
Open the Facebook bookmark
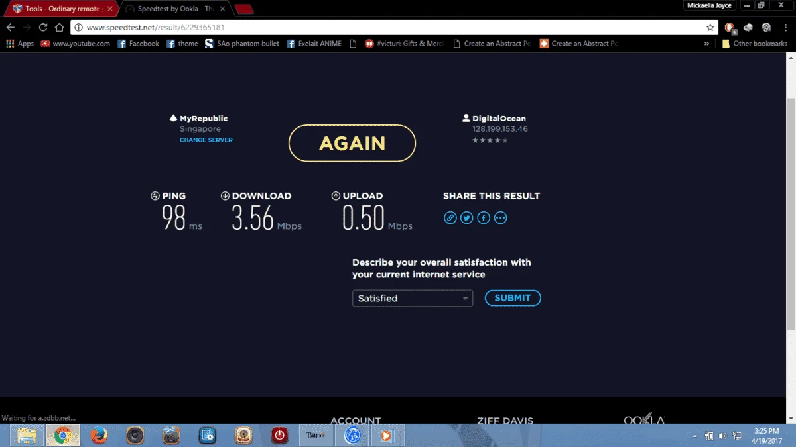(x=138, y=44)
